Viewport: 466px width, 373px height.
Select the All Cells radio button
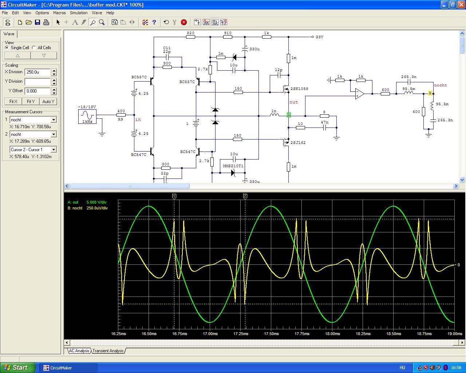point(34,48)
